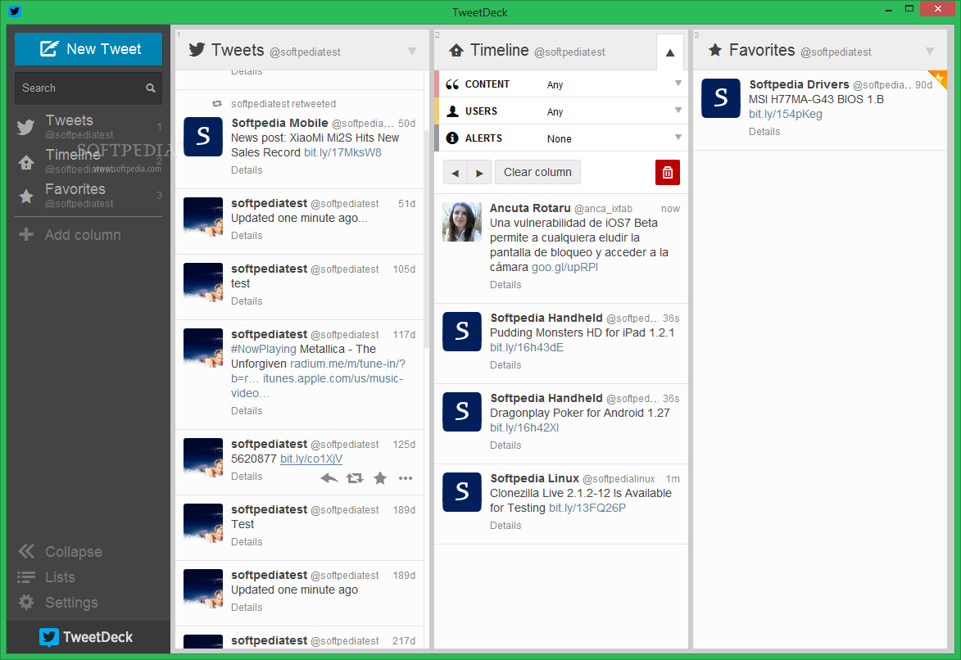
Task: Favorite the 5620877 tweet star icon
Action: point(380,478)
